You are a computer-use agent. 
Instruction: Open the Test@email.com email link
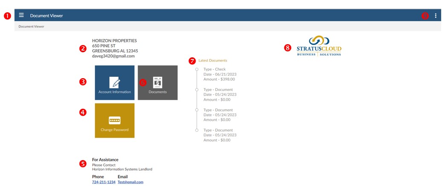(x=130, y=182)
